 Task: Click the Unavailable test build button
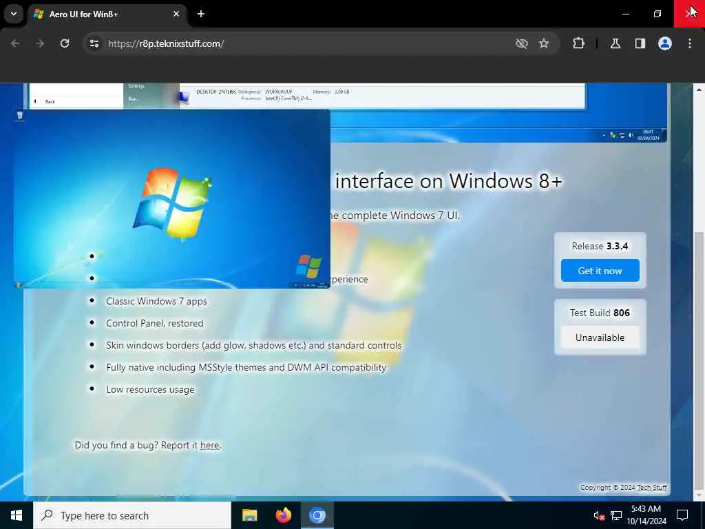[600, 338]
